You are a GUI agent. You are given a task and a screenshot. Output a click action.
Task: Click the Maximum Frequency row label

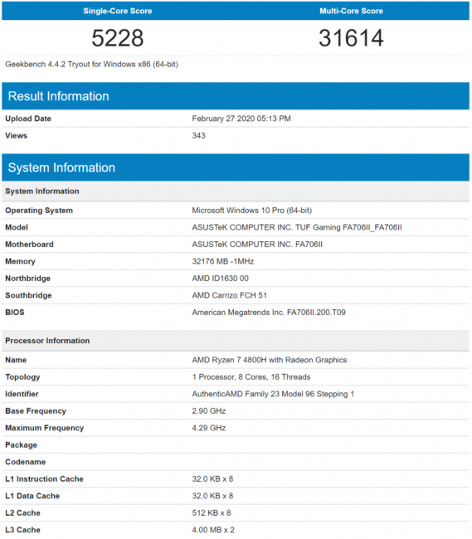(x=44, y=428)
